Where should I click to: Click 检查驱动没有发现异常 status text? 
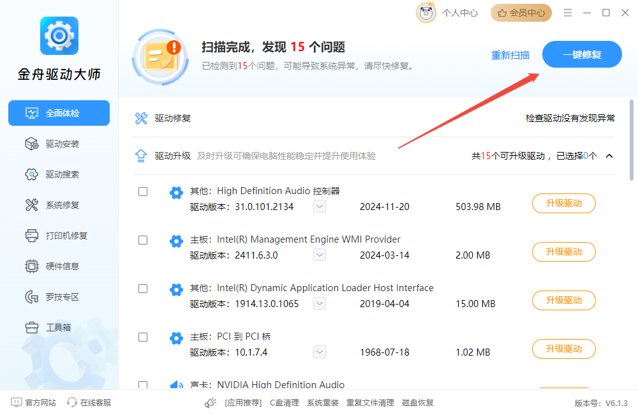point(570,118)
